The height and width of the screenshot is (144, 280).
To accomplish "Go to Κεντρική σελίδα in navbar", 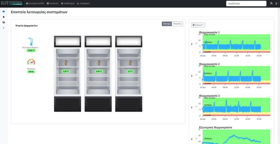I will pyautogui.click(x=35, y=3).
